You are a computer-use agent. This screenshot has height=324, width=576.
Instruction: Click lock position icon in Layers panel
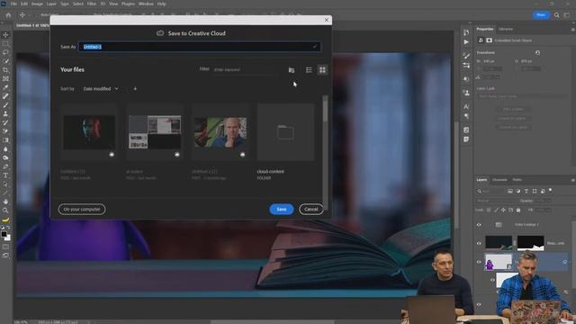tap(503, 210)
